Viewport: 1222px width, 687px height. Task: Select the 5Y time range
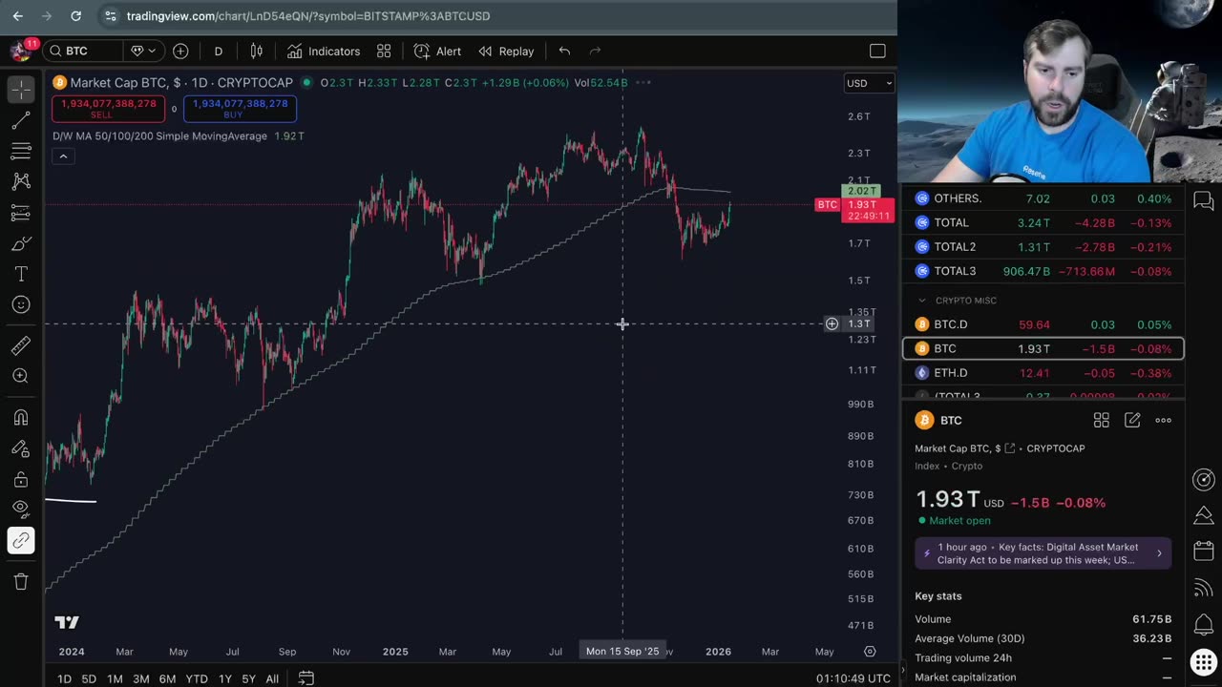248,678
